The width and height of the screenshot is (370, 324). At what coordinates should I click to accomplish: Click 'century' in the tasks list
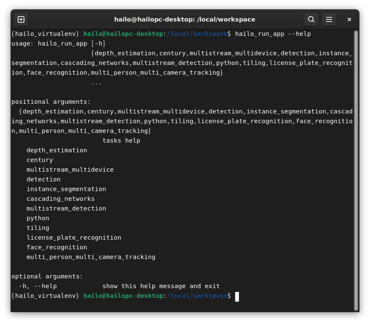(x=40, y=160)
